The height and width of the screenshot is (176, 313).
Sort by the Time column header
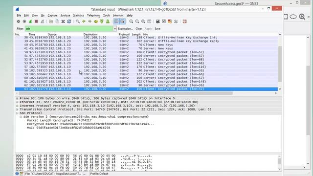pos(32,34)
